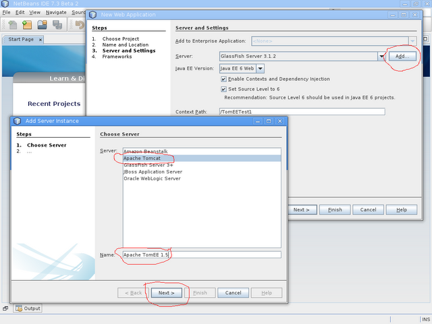Viewport: 432px width, 324px height.
Task: Click the Output panel icon at bottom
Action: click(x=19, y=308)
